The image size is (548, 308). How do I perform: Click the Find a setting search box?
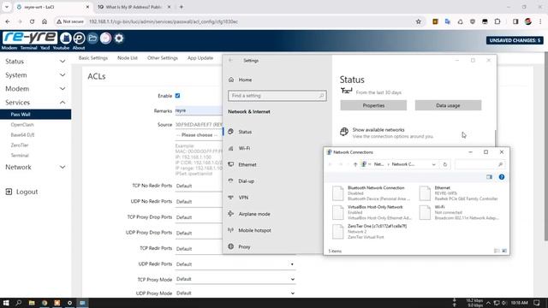[x=277, y=96]
